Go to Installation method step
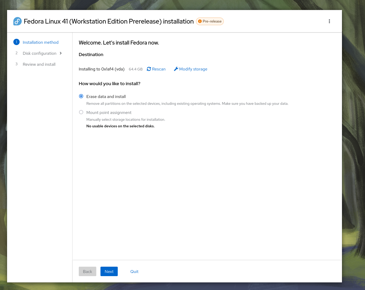365x290 pixels. 41,42
